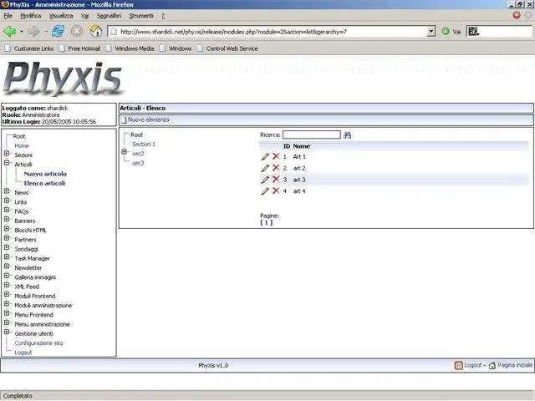Click the Phyxis logo
The image size is (535, 401).
click(64, 79)
